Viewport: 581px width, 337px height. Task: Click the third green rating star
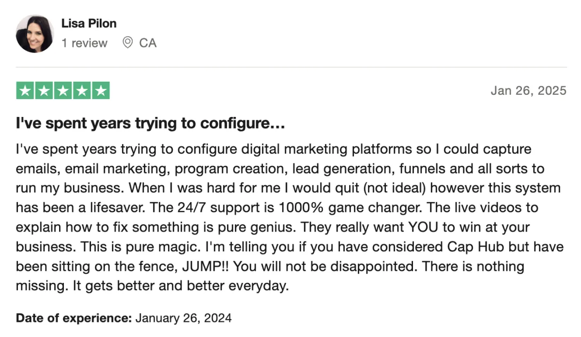(63, 91)
